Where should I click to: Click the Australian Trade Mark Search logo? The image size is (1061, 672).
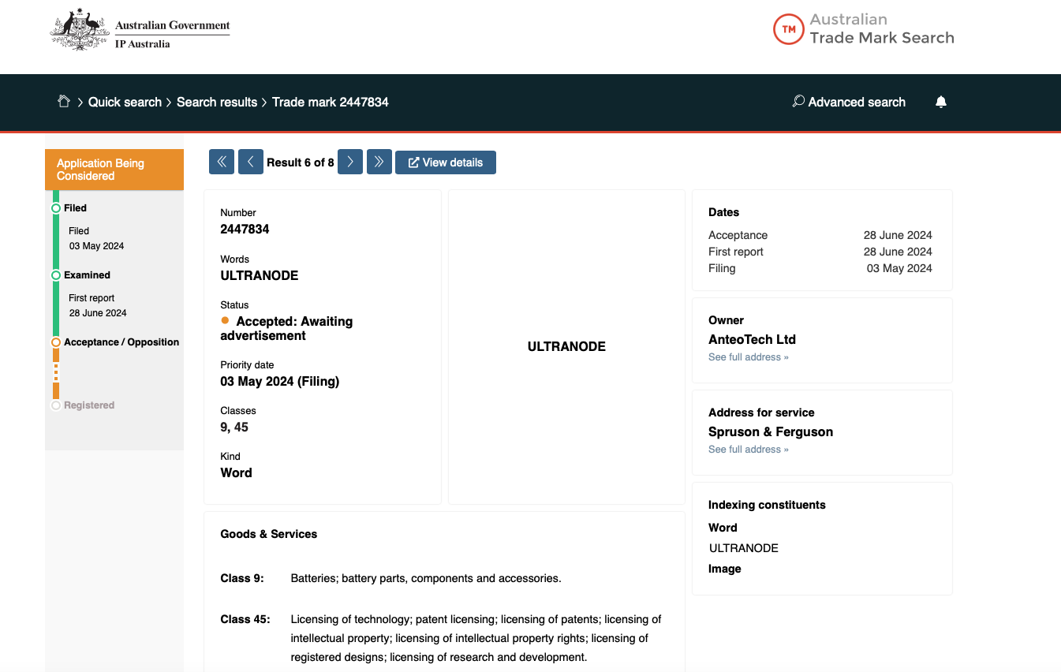point(864,29)
